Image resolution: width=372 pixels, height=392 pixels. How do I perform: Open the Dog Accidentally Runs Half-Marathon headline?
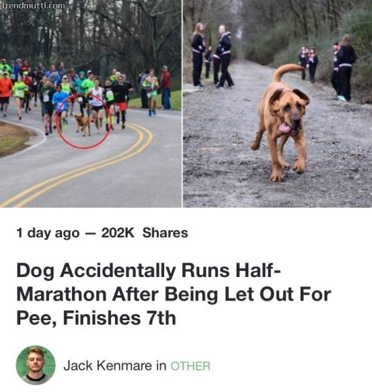click(x=174, y=294)
